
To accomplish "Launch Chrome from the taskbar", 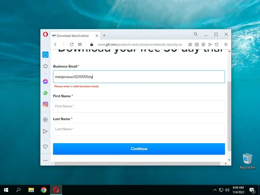I will [44, 190].
